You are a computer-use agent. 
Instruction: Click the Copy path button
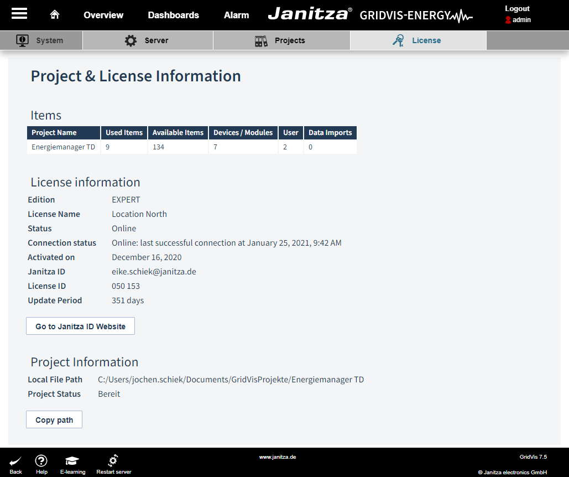click(54, 419)
